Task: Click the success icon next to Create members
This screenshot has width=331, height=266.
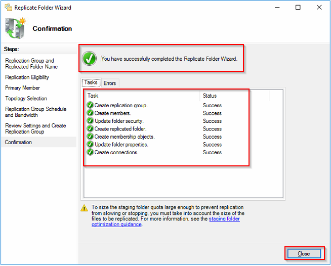Action: [x=90, y=113]
